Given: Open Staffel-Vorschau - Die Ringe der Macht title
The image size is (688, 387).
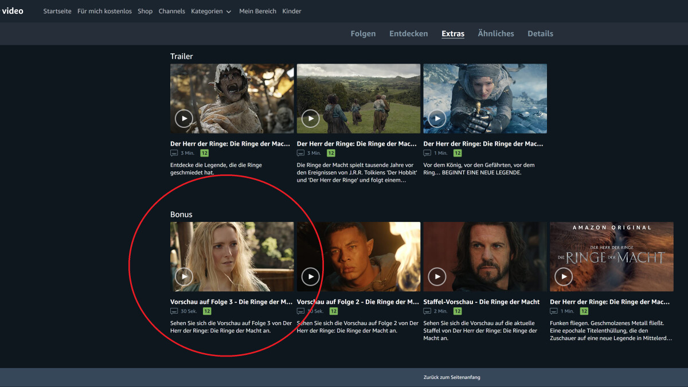Looking at the screenshot, I should click(482, 302).
